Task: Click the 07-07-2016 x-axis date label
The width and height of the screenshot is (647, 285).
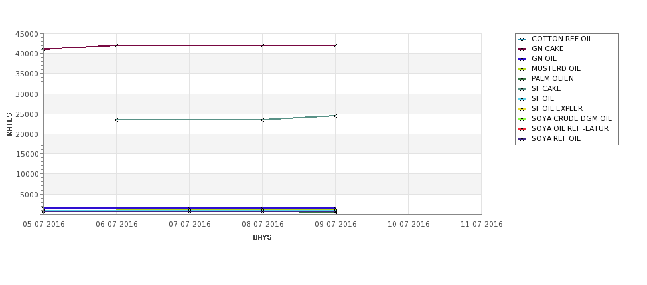Action: pyautogui.click(x=189, y=225)
